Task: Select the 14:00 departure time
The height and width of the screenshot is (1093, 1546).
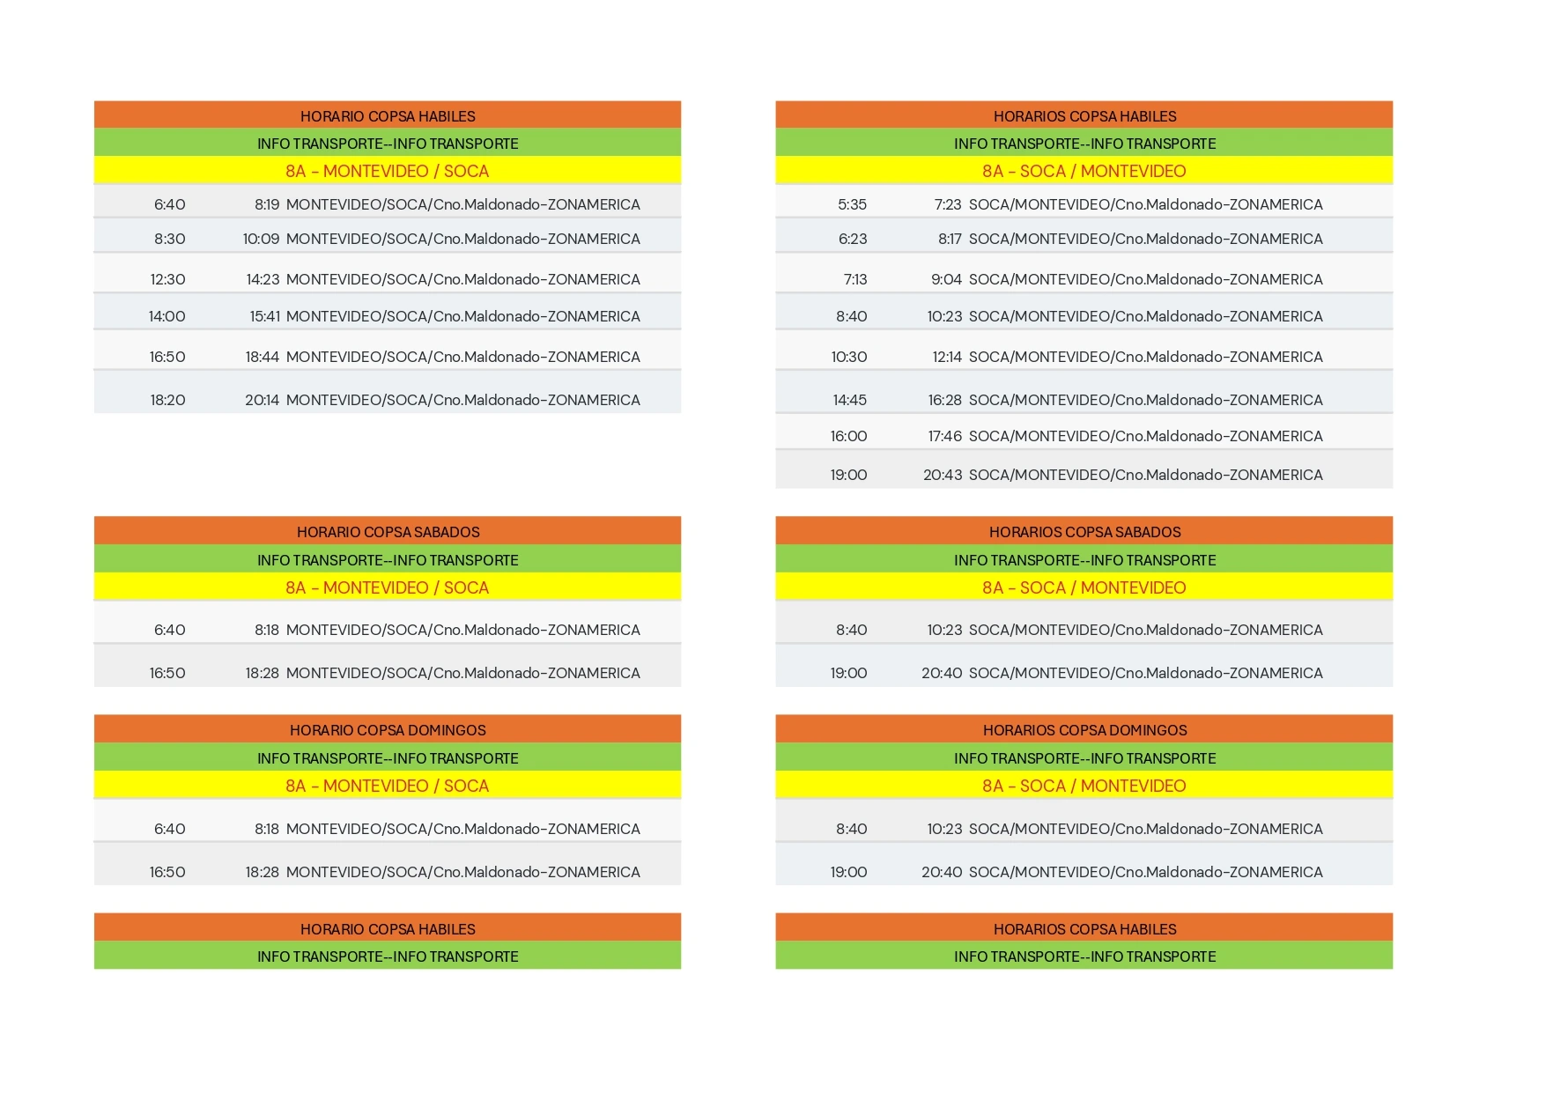Action: click(x=166, y=316)
